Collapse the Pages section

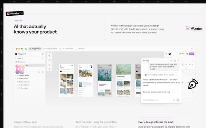[16, 58]
